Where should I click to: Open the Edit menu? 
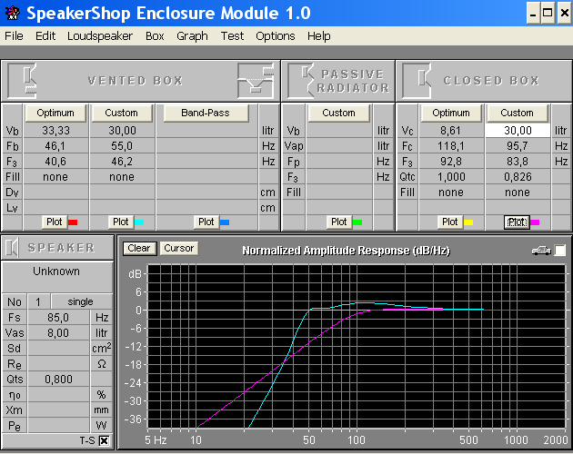(x=45, y=36)
